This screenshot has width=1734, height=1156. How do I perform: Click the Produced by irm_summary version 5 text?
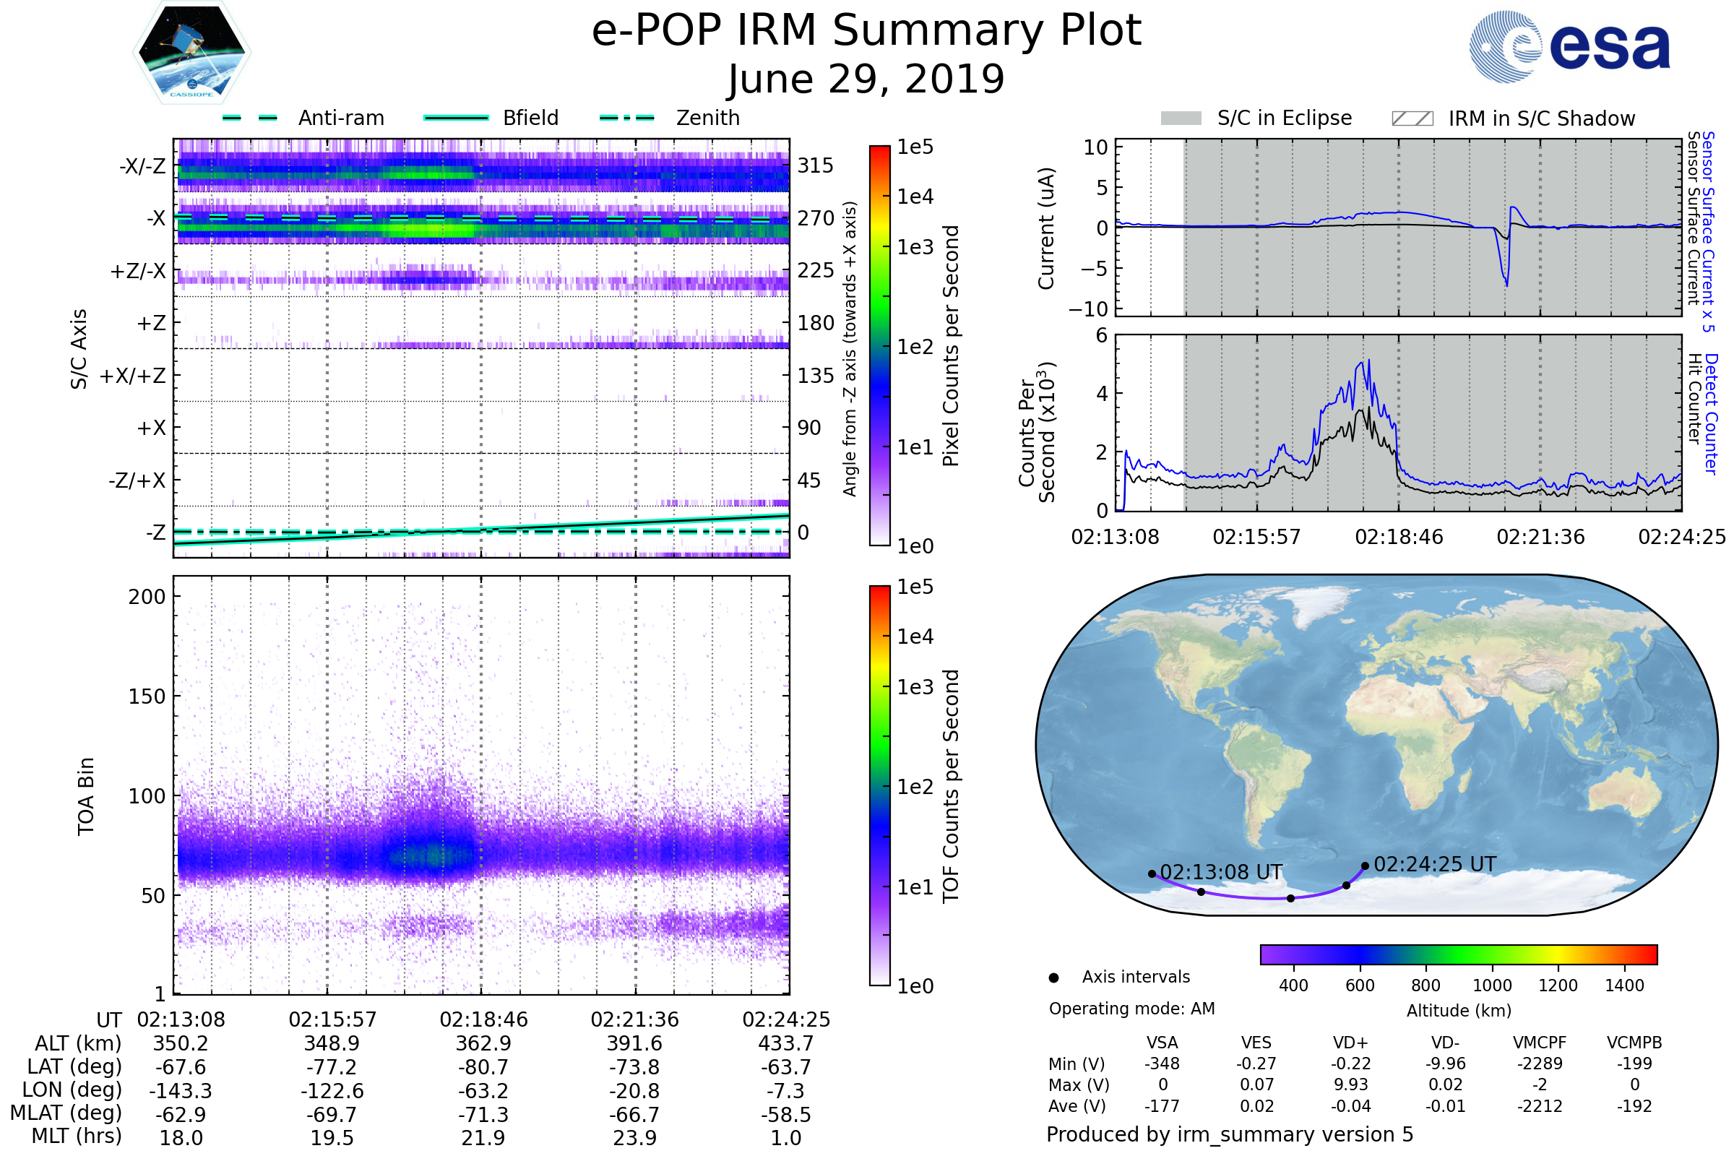(1229, 1134)
